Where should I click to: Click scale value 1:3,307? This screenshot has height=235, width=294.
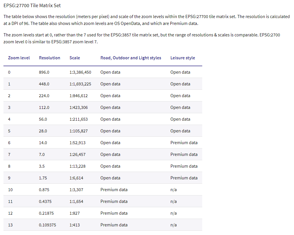(76, 190)
